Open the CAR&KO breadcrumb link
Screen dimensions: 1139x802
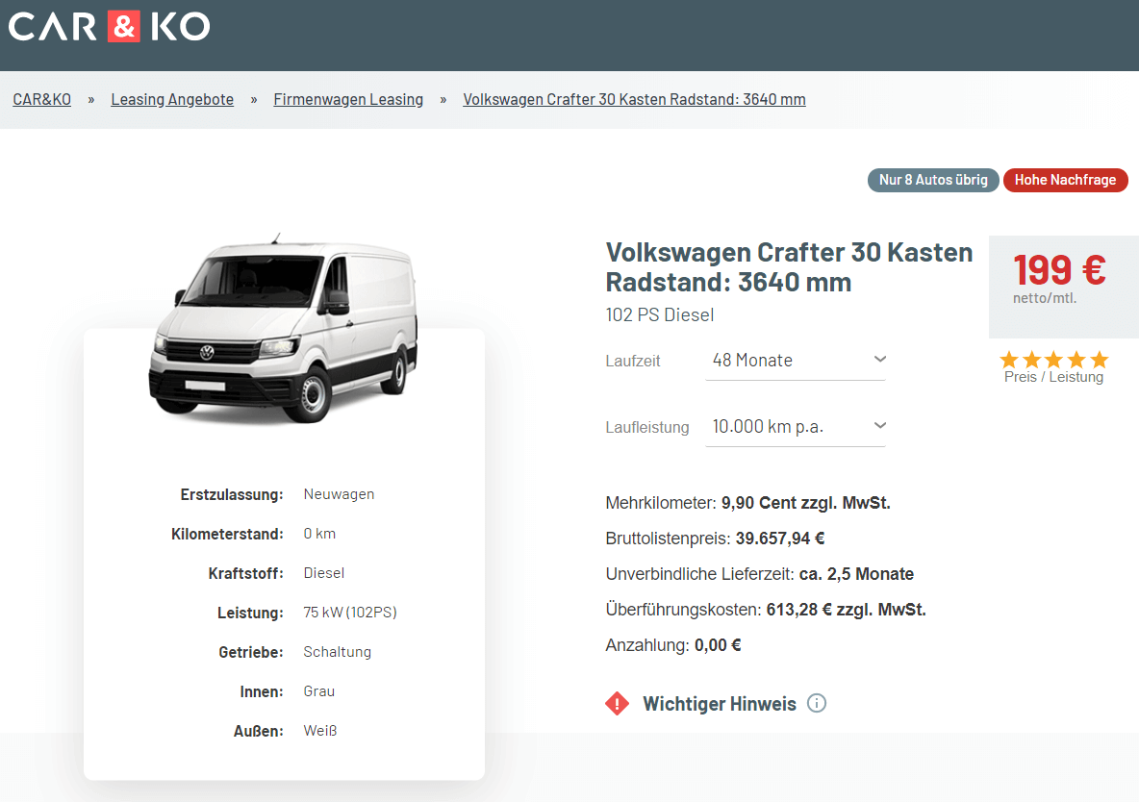click(x=42, y=99)
